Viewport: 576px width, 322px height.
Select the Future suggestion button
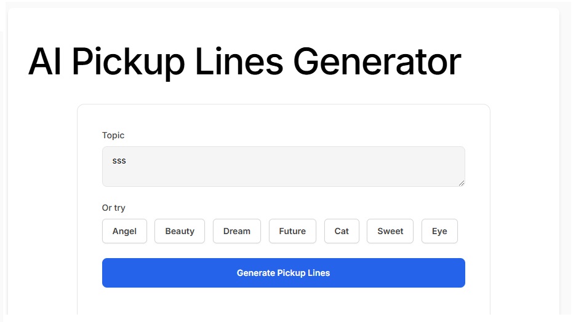292,231
